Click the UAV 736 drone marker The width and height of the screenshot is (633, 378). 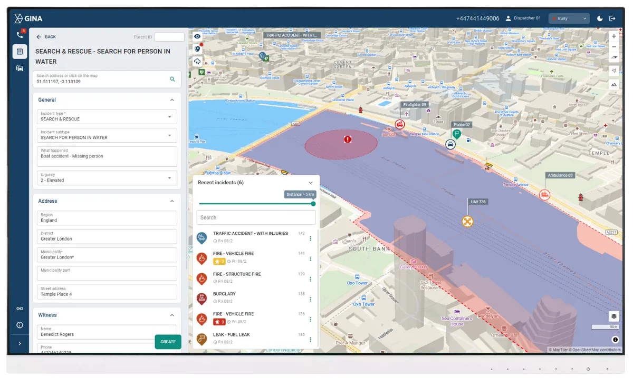point(467,221)
